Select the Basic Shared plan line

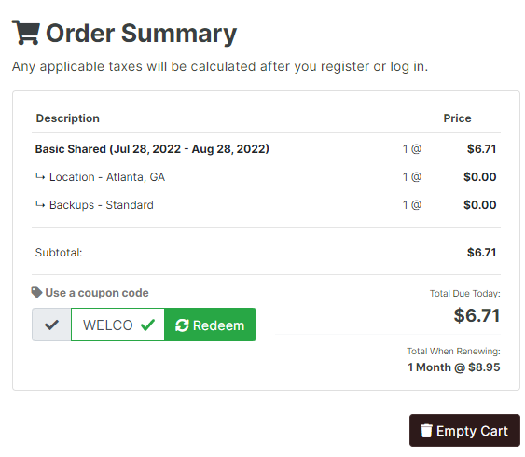tap(152, 149)
